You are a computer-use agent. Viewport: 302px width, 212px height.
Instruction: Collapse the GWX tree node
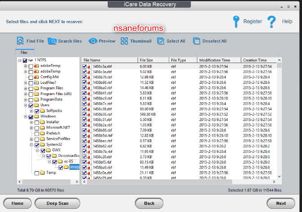37,150
